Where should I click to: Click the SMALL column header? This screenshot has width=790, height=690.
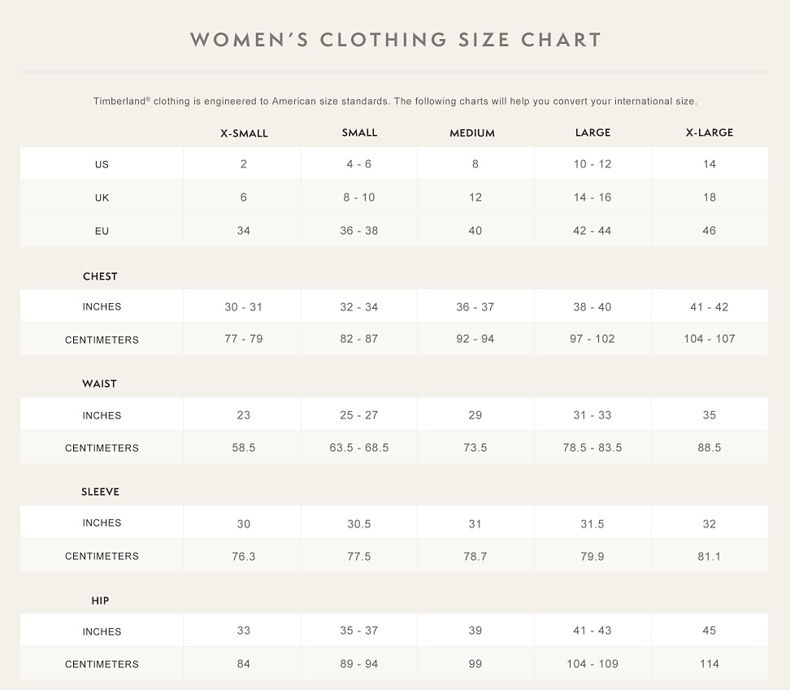pyautogui.click(x=359, y=132)
